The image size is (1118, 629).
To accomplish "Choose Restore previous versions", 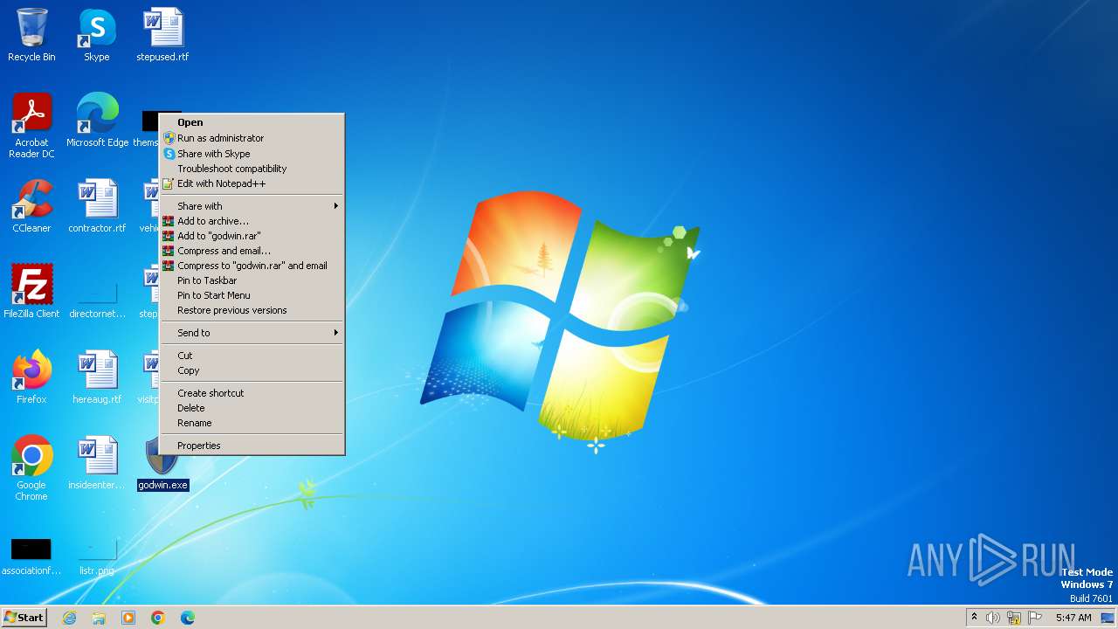I will point(252,310).
